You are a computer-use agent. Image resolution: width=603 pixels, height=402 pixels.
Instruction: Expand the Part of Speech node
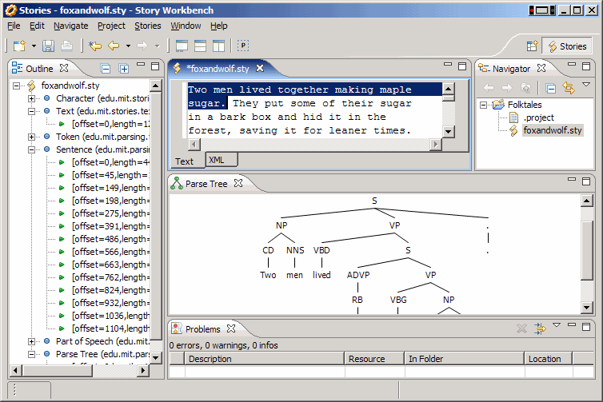coord(32,341)
